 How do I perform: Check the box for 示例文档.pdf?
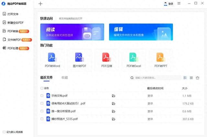coord(42,96)
